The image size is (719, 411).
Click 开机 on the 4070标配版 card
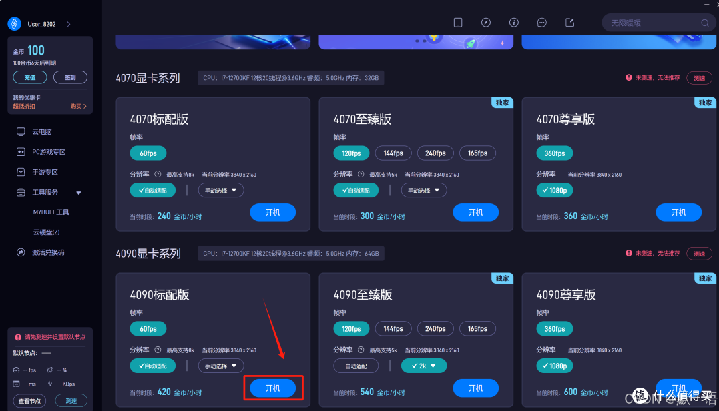click(x=273, y=212)
